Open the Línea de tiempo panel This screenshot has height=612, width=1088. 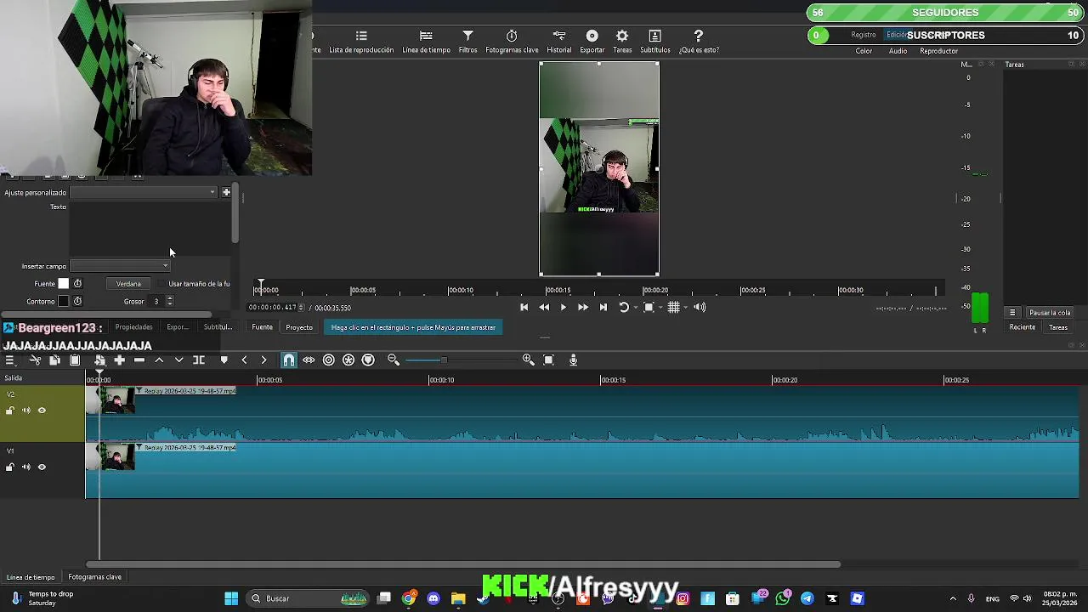[x=426, y=42]
